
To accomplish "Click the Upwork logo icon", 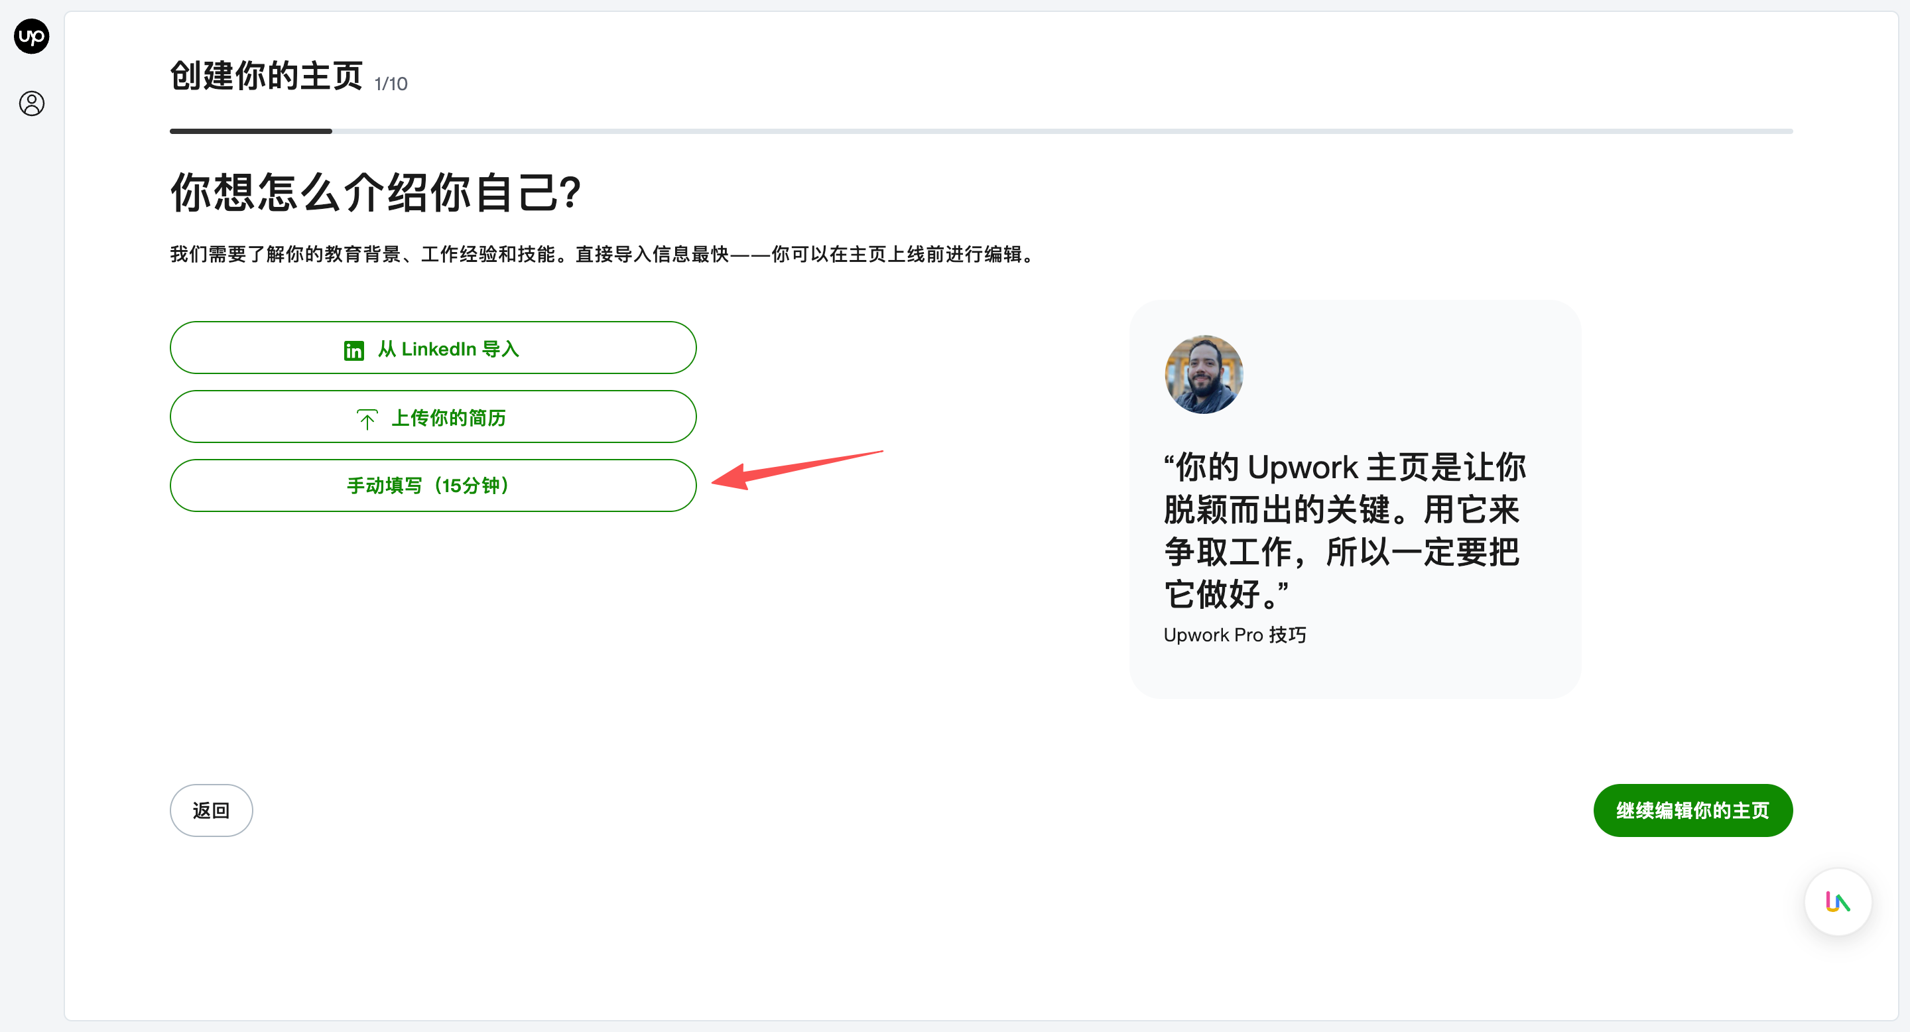I will click(31, 36).
